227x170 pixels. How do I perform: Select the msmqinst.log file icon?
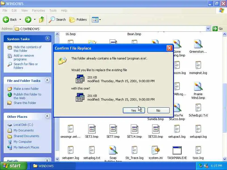(x=198, y=65)
